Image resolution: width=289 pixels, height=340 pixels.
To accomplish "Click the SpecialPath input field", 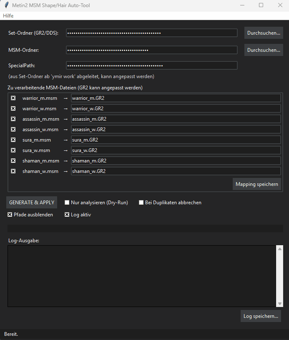I will [151, 65].
